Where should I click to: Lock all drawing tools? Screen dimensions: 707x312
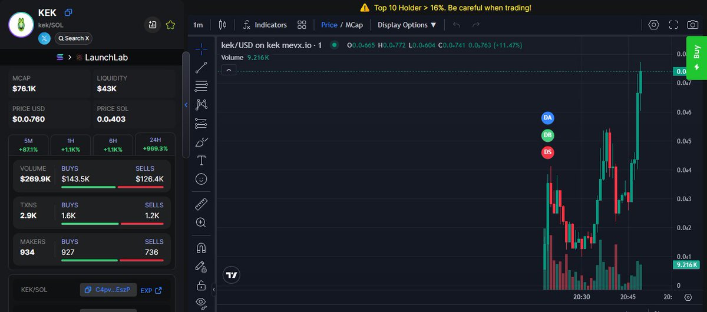tap(201, 286)
